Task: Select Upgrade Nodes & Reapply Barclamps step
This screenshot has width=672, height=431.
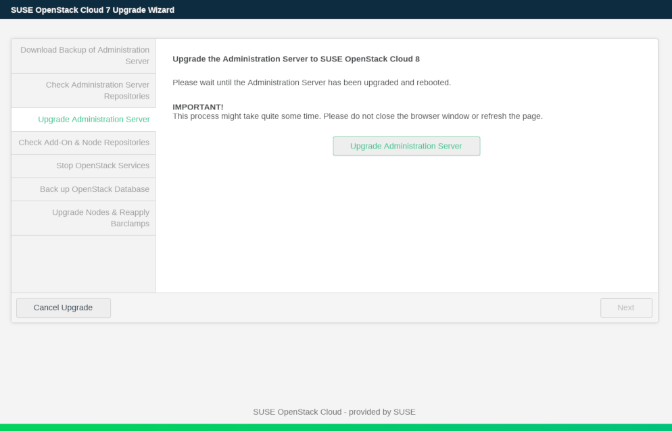Action: click(x=100, y=218)
